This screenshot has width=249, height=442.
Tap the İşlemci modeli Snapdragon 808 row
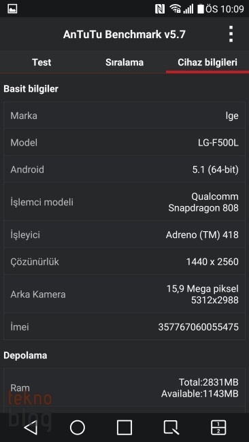click(124, 202)
